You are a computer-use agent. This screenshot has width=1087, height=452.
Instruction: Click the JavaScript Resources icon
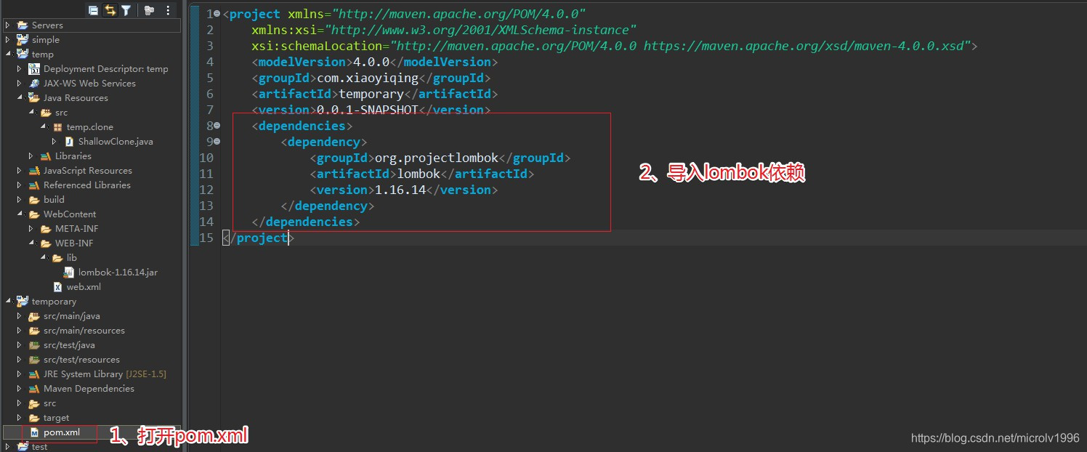tap(33, 171)
